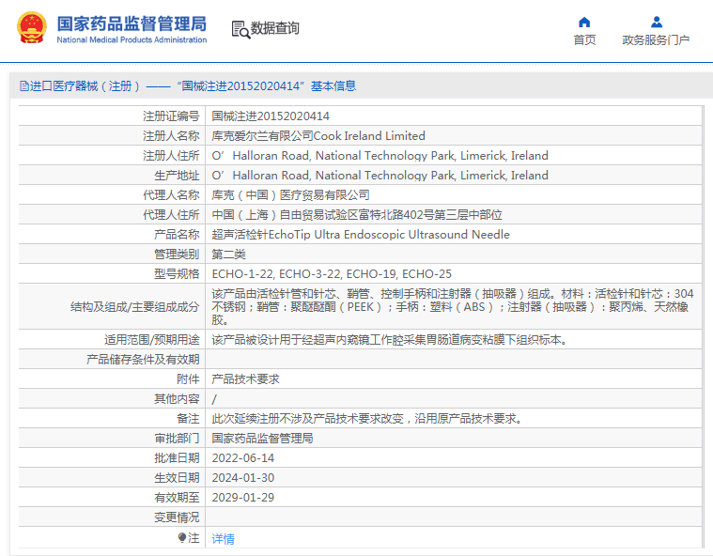
Task: Select 国家药品监督管理局 in 审批部门 row
Action: click(x=262, y=439)
